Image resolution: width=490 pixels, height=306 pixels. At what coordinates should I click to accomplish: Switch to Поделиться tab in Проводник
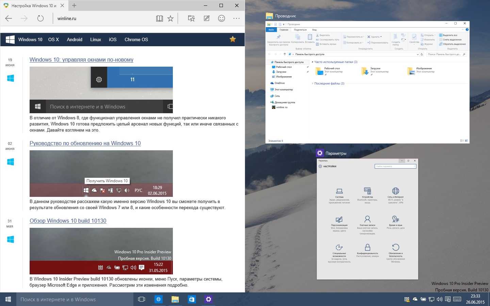pyautogui.click(x=300, y=30)
